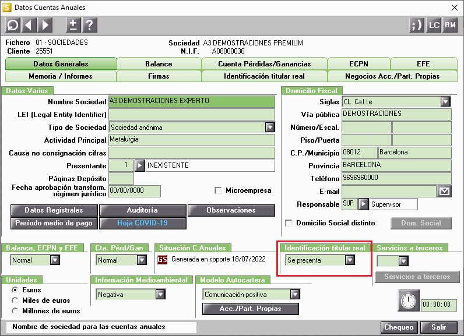Click the Presentante lookup arrow button
Image resolution: width=464 pixels, height=336 pixels.
tap(140, 166)
